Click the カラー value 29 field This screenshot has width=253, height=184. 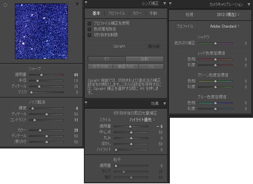point(76,130)
